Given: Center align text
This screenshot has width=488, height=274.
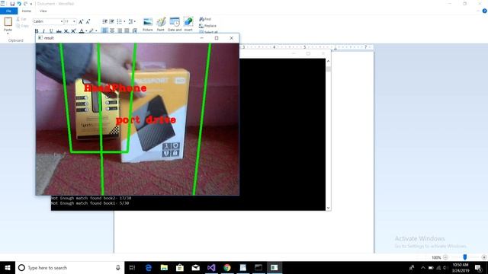Looking at the screenshot, I should pos(112,30).
